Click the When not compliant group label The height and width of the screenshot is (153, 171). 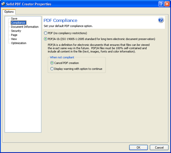tap(62, 57)
